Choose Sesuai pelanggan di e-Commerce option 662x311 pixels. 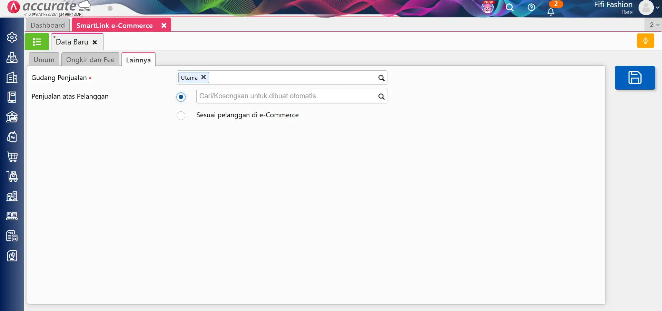point(181,116)
